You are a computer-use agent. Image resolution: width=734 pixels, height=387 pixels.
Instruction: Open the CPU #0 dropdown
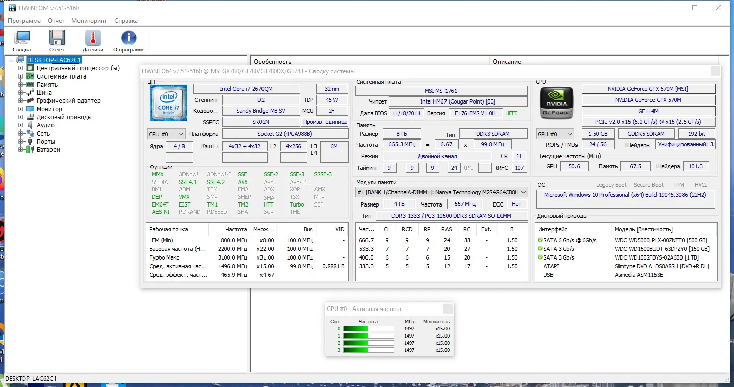coord(167,134)
